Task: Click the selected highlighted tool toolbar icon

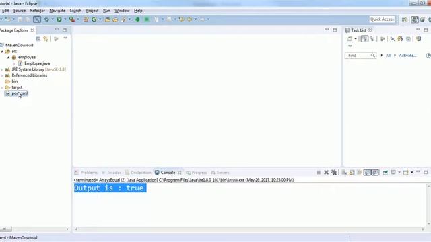Action: click(x=37, y=19)
